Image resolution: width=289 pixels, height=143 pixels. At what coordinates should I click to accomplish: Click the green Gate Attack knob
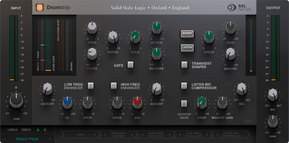coord(157,28)
